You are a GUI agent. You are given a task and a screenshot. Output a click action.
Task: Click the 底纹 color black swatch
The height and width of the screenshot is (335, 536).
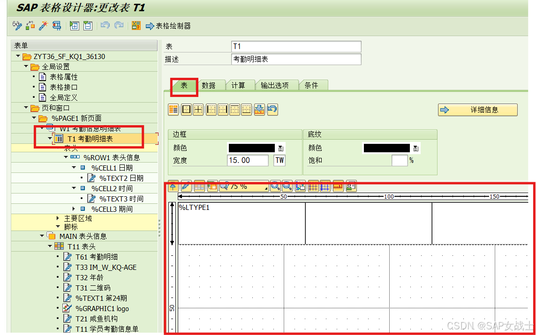(386, 148)
